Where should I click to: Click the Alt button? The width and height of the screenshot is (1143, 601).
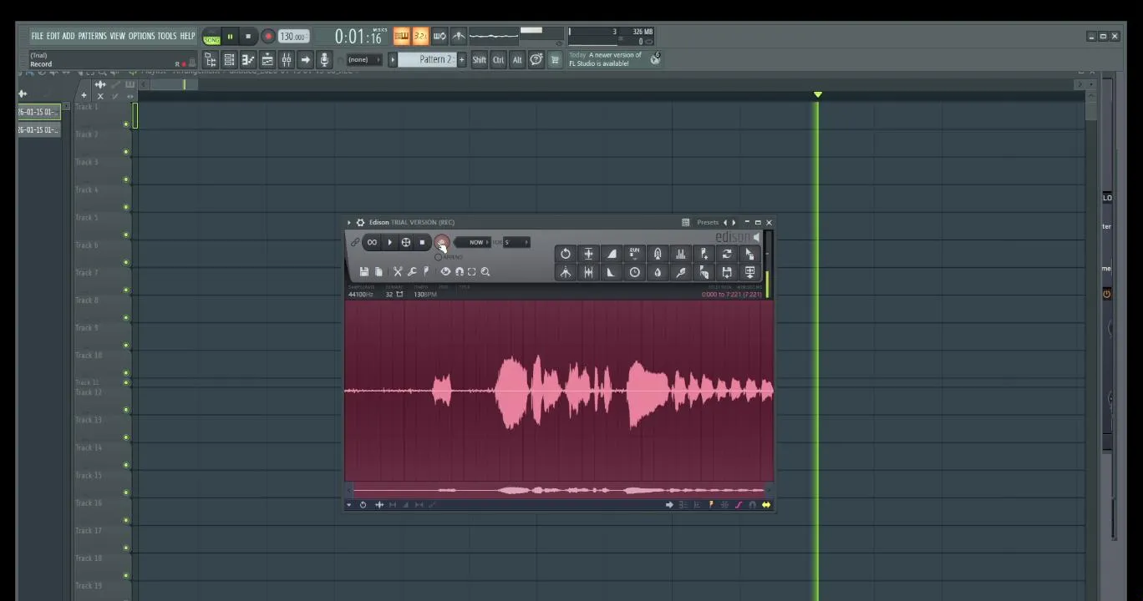pos(517,59)
